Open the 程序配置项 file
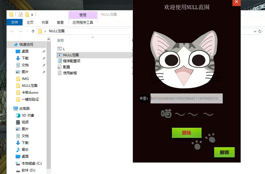The image size is (265, 174). coord(71,61)
